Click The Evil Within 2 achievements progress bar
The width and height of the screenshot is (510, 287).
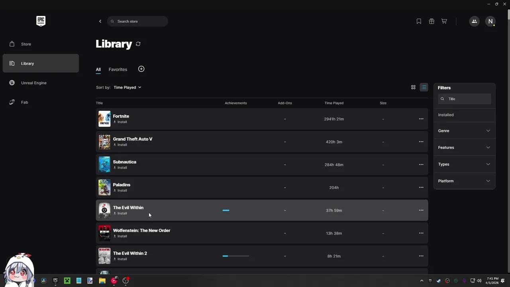236,256
